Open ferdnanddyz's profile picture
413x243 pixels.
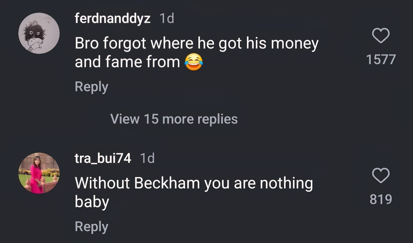point(39,33)
